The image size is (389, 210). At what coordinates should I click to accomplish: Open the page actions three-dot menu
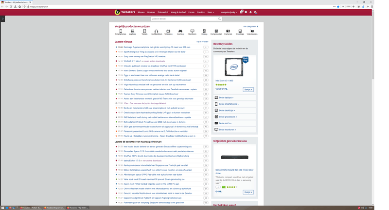334,7
